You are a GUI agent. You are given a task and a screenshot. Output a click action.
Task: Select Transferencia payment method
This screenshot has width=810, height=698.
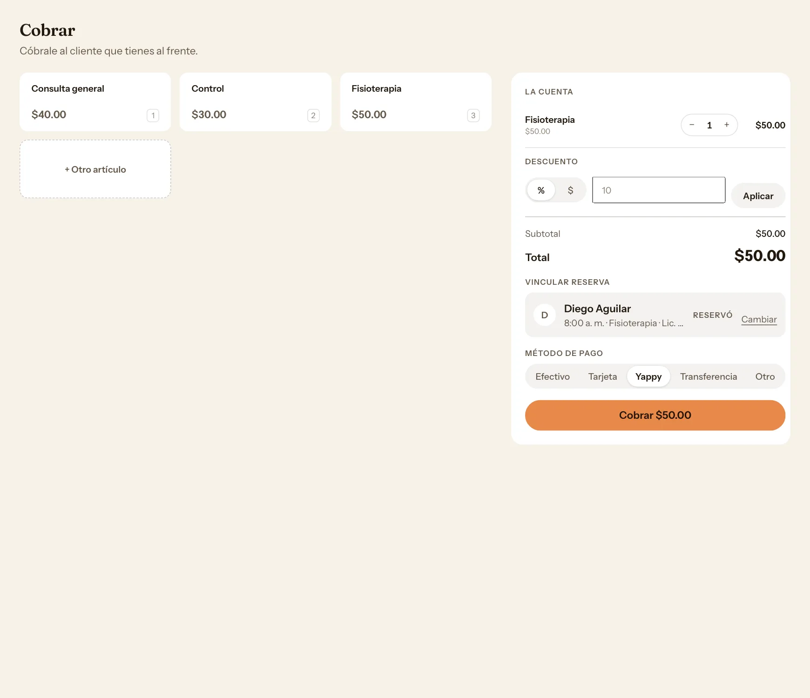tap(709, 376)
